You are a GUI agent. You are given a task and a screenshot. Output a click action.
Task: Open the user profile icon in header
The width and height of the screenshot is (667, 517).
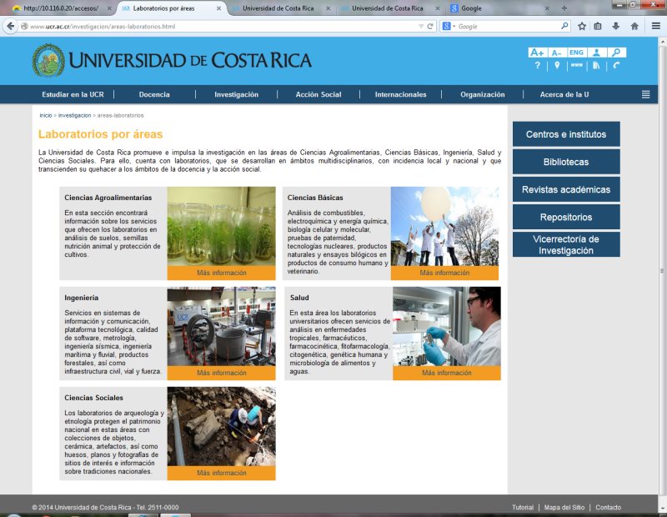point(596,53)
